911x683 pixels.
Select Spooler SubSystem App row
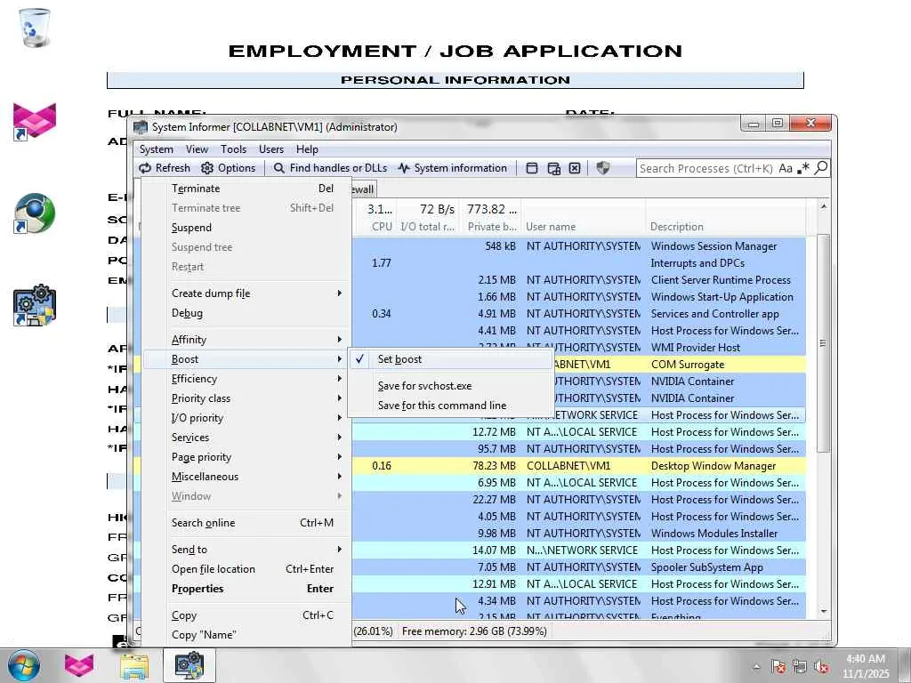(578, 567)
